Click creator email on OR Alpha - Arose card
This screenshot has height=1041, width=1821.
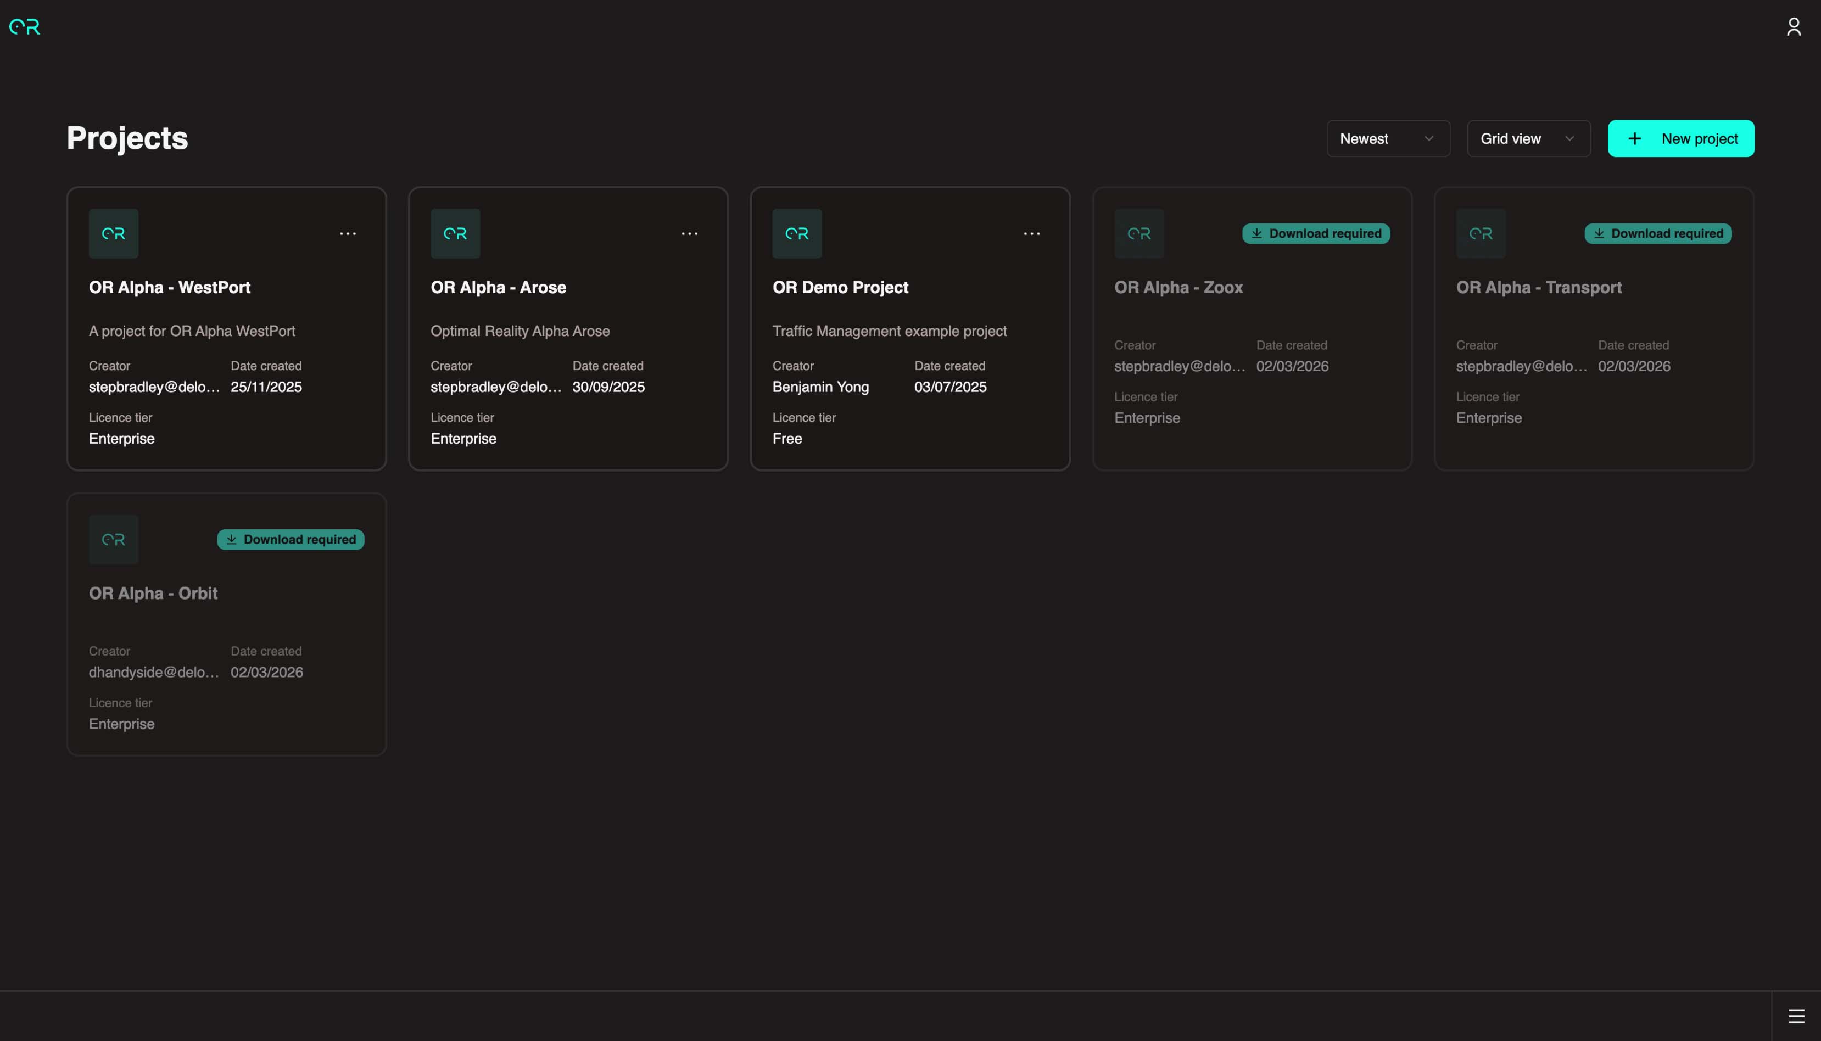tap(496, 387)
